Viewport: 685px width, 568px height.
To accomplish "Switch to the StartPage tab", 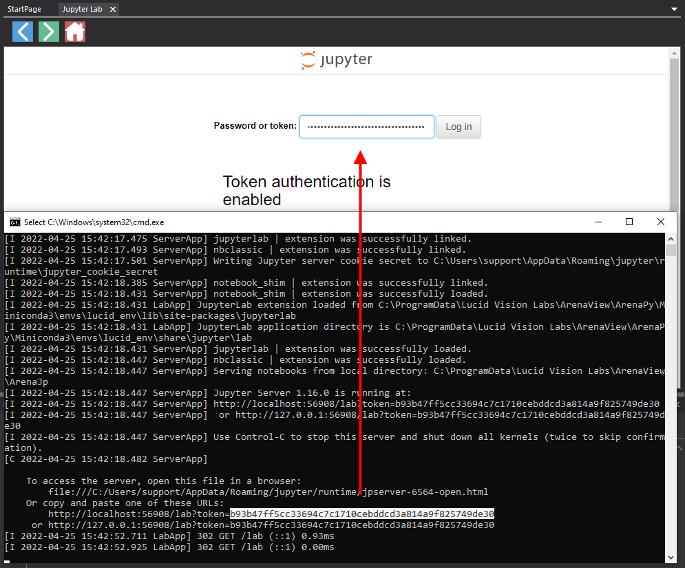I will (x=24, y=9).
